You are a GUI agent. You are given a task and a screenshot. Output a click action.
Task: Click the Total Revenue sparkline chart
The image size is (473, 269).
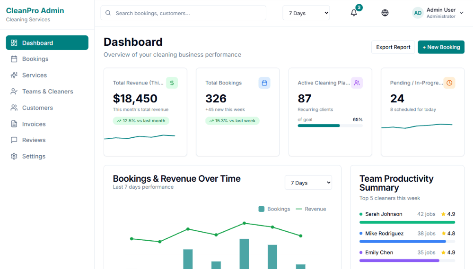(140, 137)
